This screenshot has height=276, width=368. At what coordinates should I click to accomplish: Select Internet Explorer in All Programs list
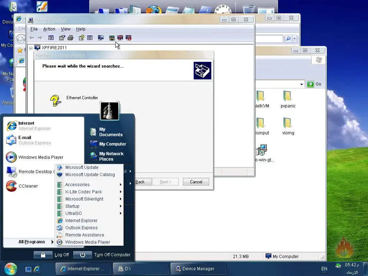point(89,221)
